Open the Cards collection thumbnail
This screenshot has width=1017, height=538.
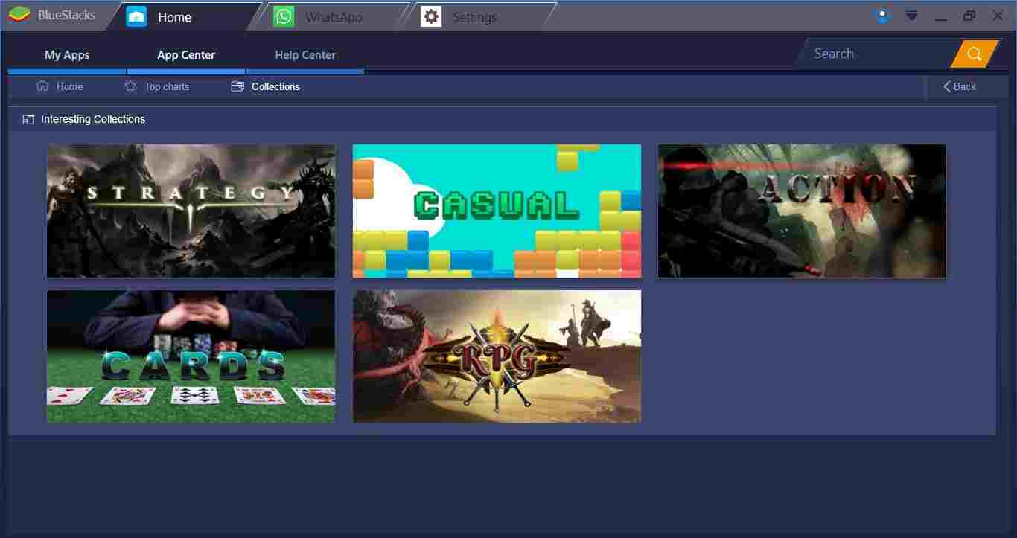(x=191, y=356)
